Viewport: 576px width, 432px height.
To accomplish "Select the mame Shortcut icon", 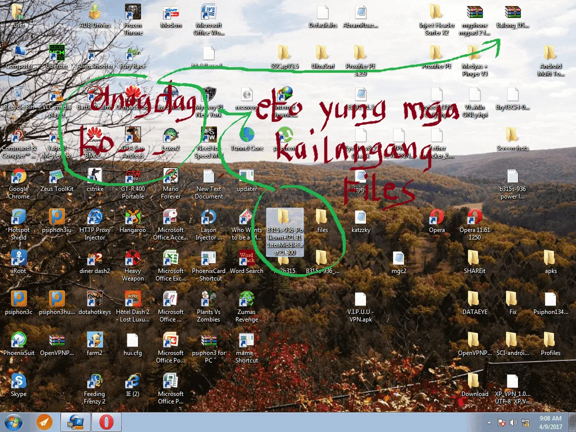I will click(x=246, y=348).
